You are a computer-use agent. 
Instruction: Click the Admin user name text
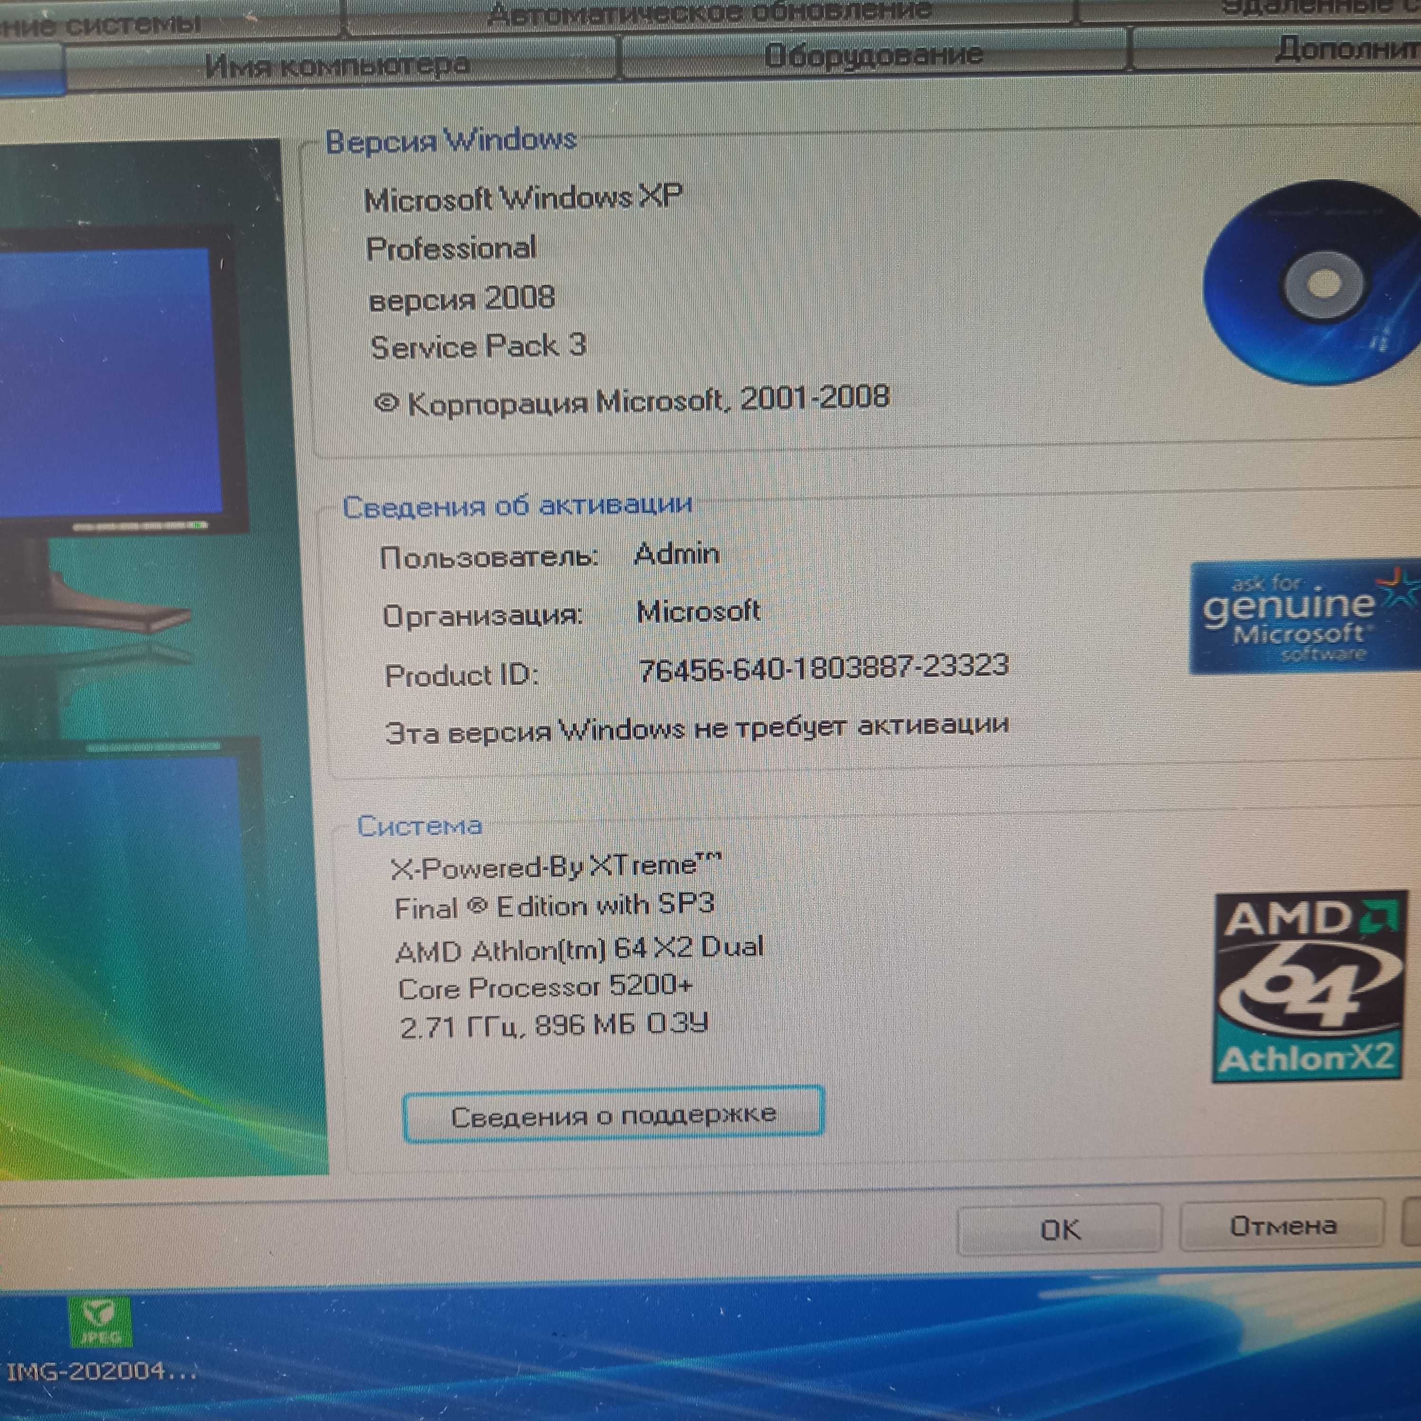[677, 554]
